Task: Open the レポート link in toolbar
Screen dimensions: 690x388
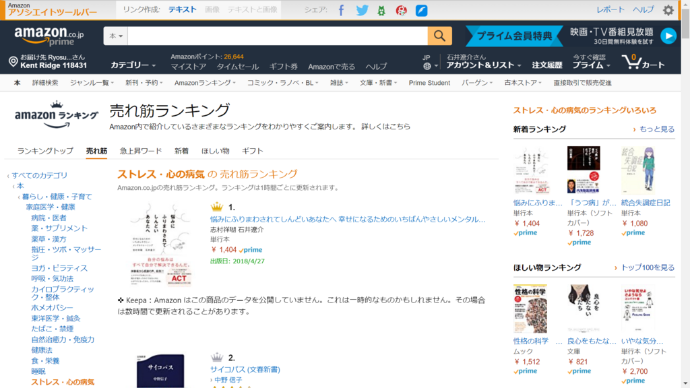Action: tap(610, 9)
